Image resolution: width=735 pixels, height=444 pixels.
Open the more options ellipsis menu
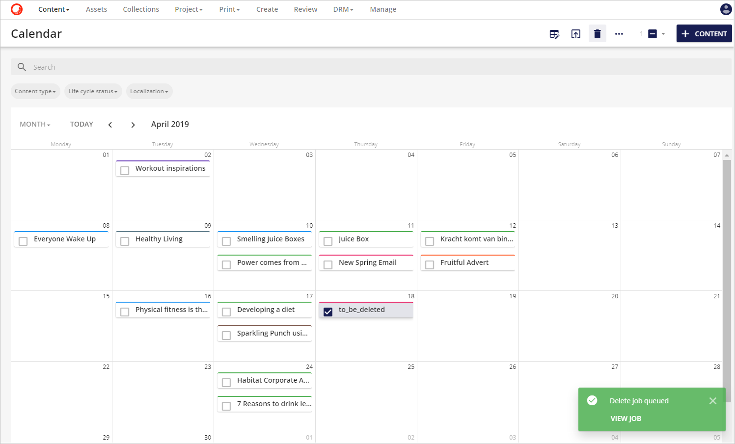click(x=619, y=33)
